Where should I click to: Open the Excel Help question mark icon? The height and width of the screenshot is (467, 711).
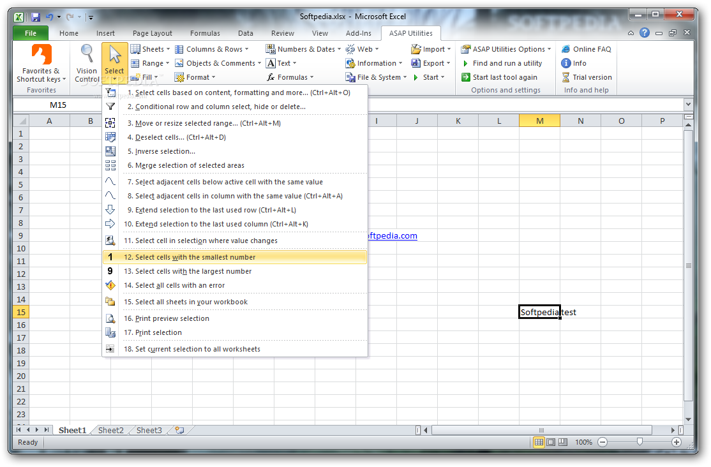click(x=645, y=33)
